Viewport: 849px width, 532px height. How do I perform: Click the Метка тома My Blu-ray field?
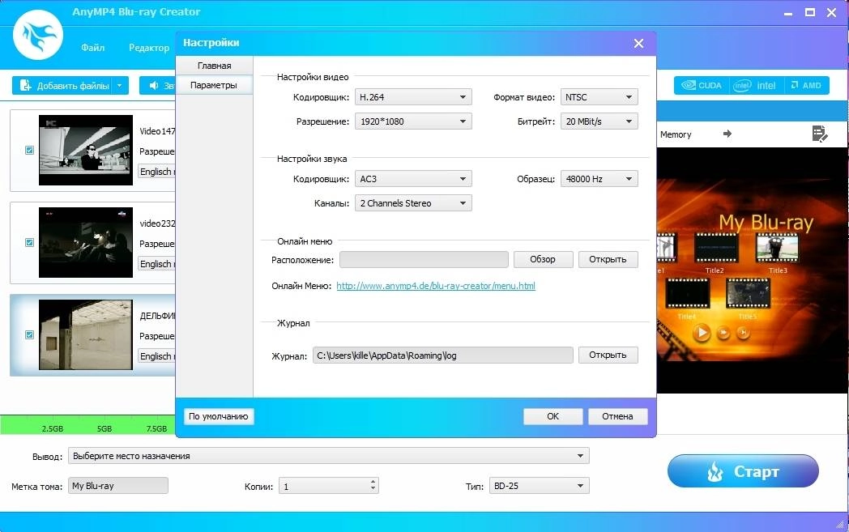click(118, 486)
